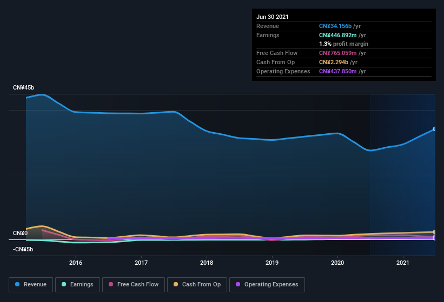Click the 2020 x-axis label
The image size is (444, 302).
click(x=337, y=263)
